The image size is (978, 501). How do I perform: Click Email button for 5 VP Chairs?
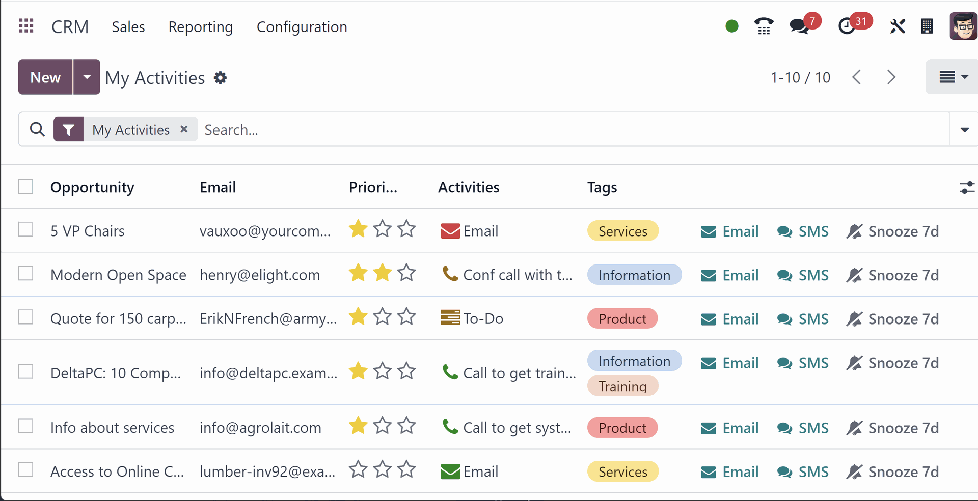[x=729, y=231]
